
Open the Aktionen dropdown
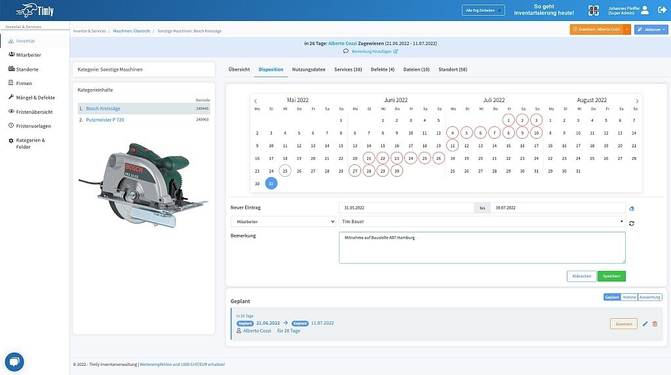coord(651,29)
